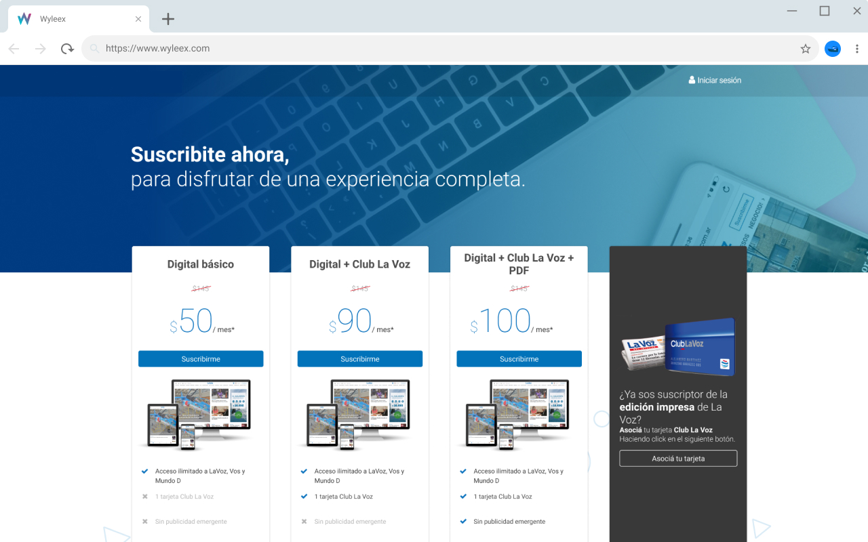The height and width of the screenshot is (542, 868).
Task: Close the Wyleex tab
Action: tap(138, 19)
